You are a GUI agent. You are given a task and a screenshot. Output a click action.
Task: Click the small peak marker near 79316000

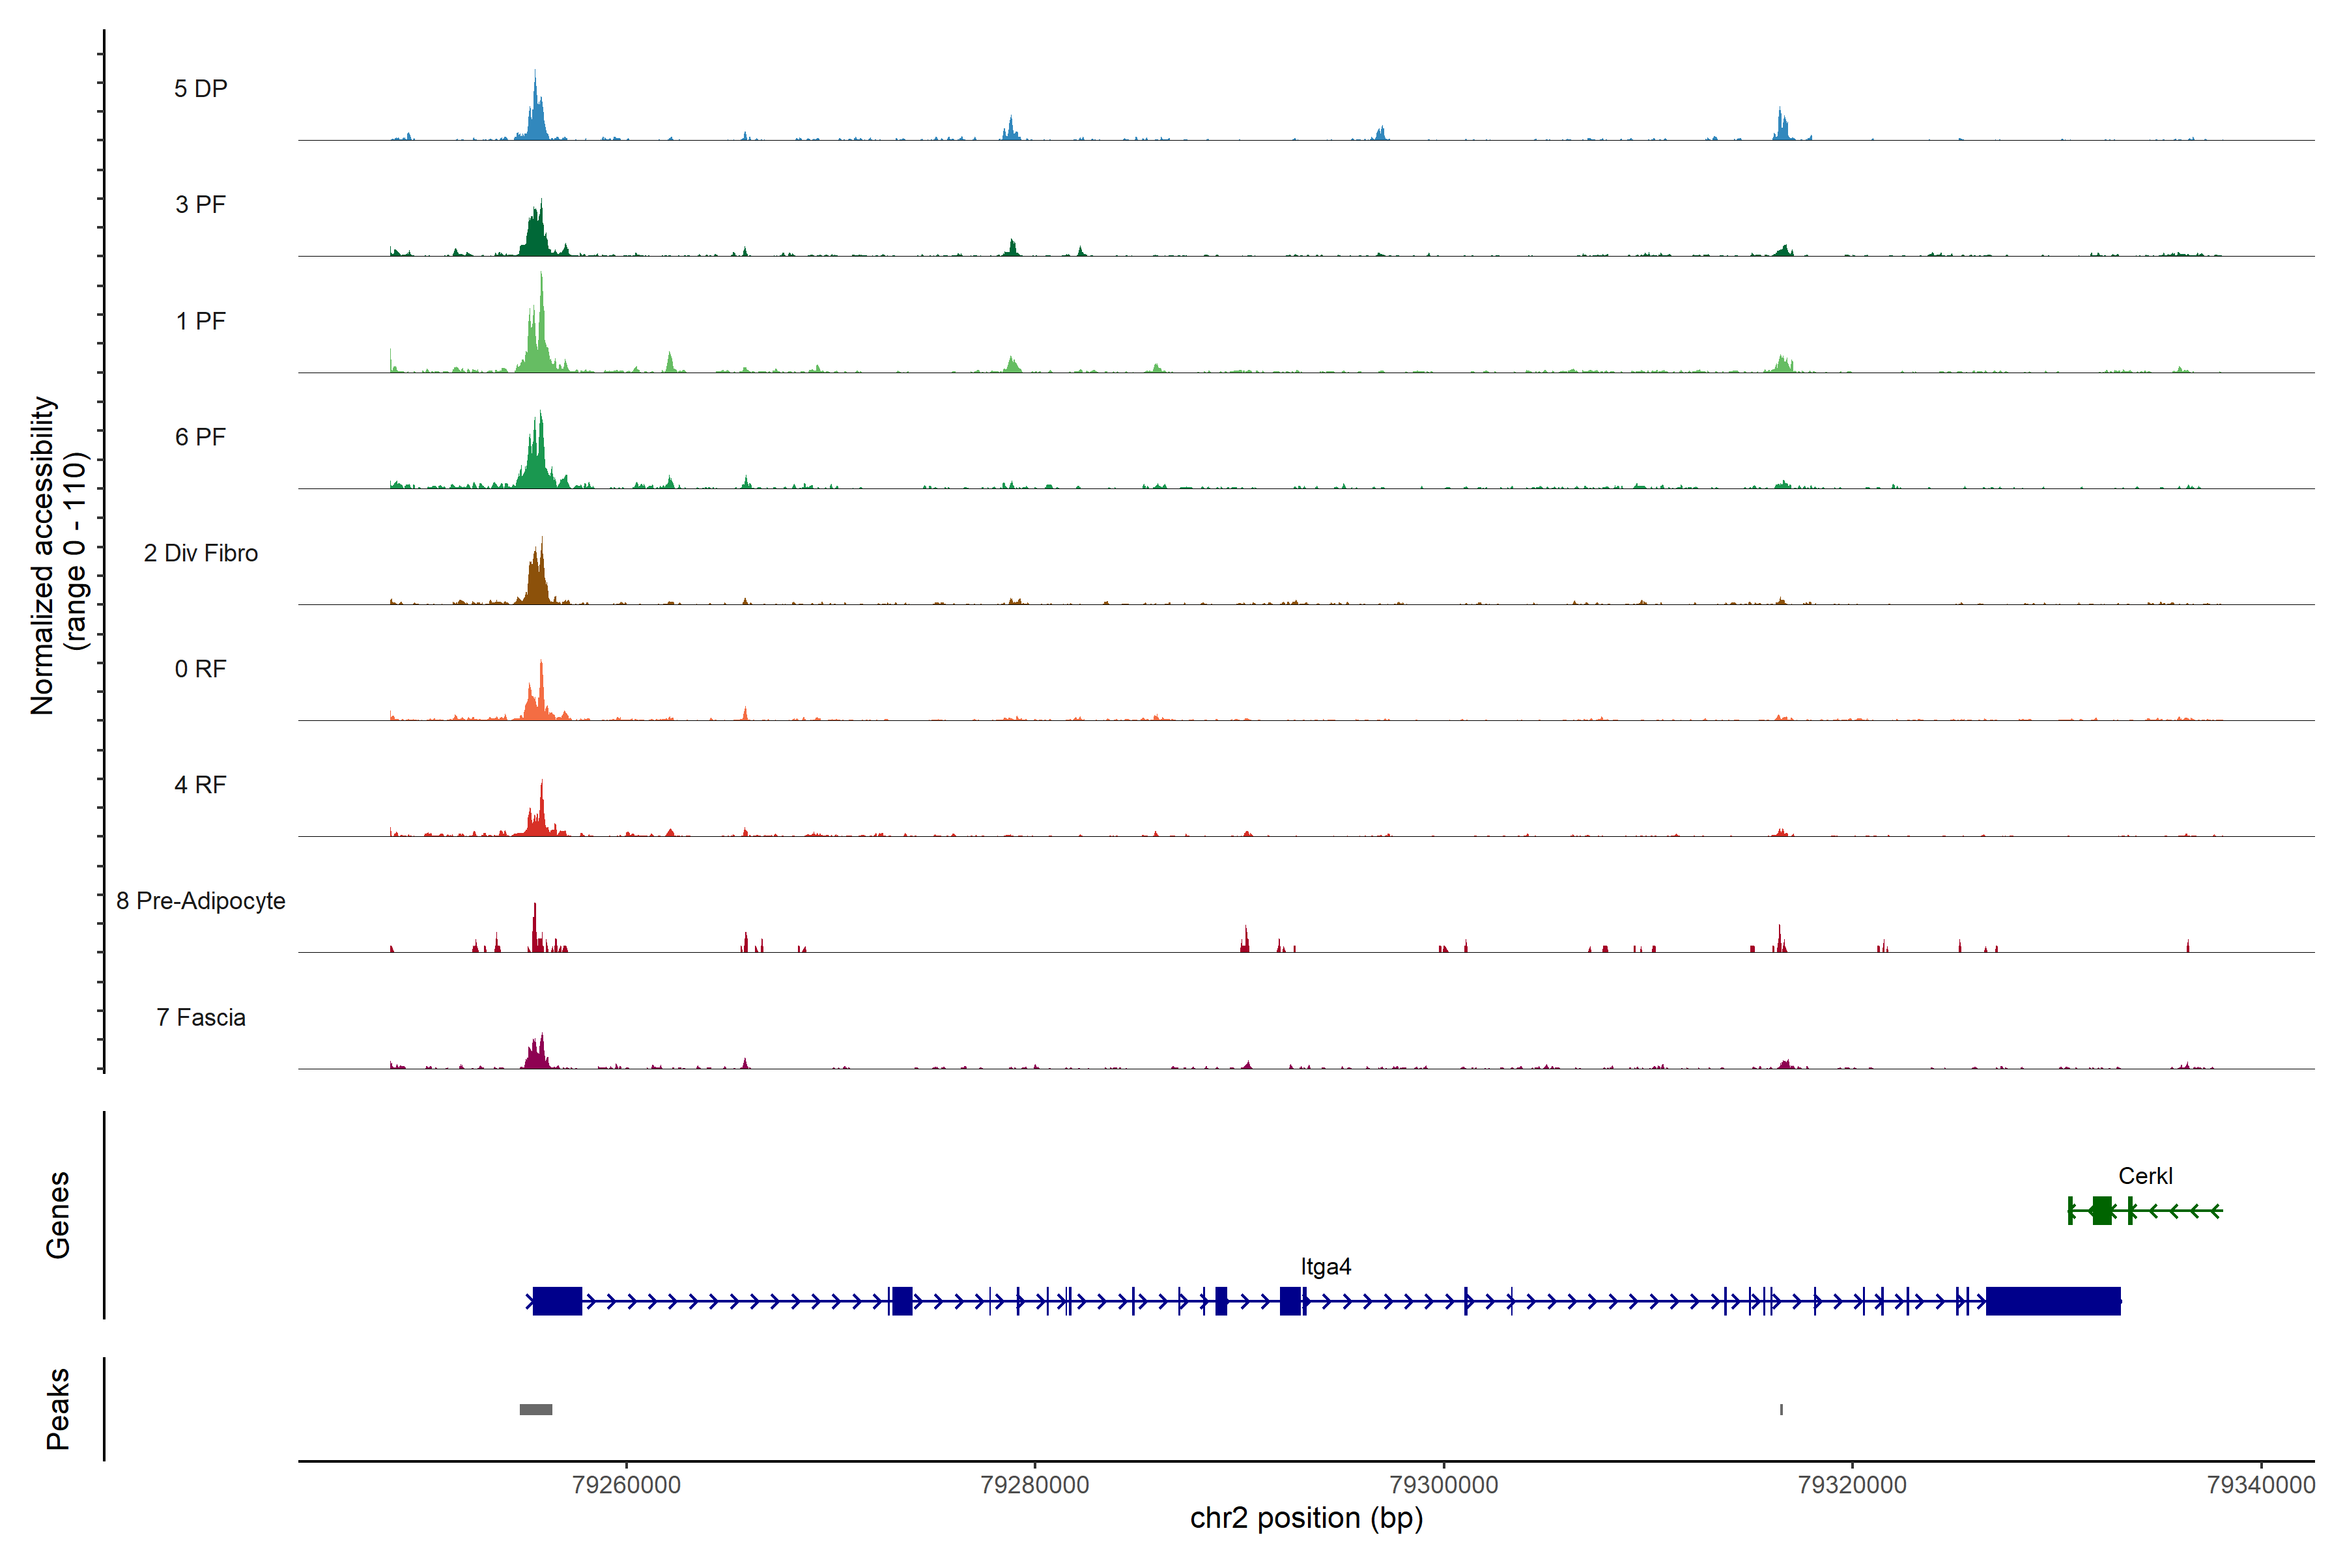(x=1781, y=1409)
